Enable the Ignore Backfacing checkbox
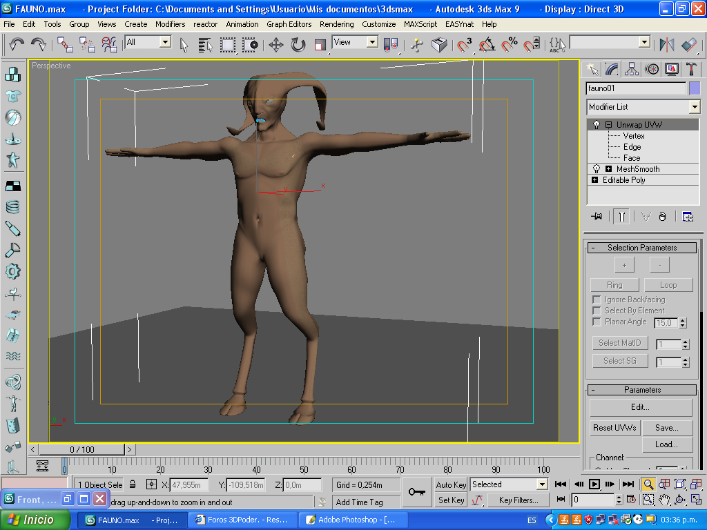Image resolution: width=707 pixels, height=530 pixels. coord(597,300)
